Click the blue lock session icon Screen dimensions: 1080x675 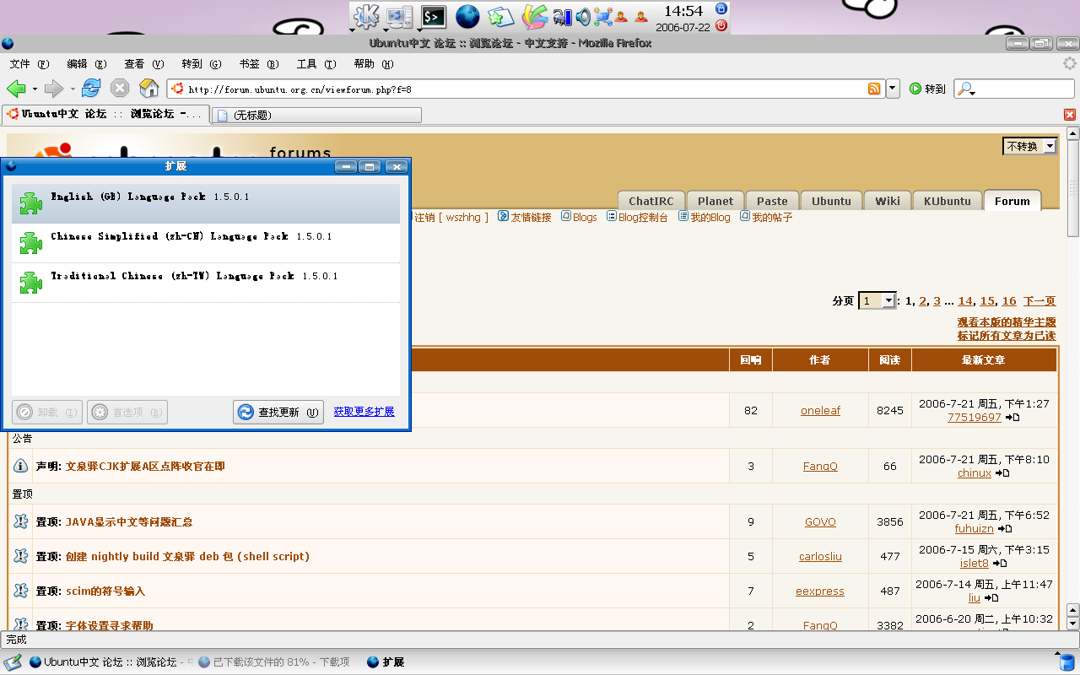pos(721,8)
